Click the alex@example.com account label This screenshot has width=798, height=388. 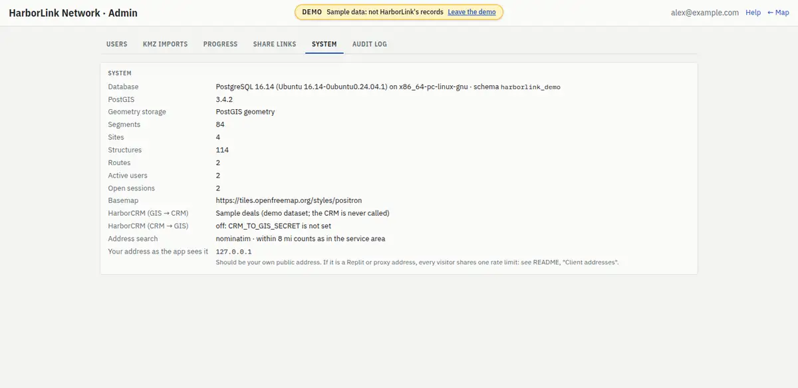click(x=706, y=13)
